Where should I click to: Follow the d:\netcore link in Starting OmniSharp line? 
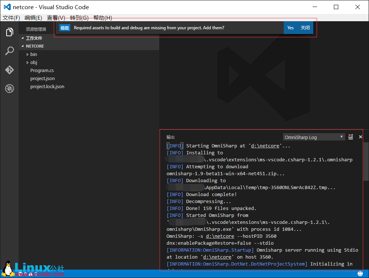click(x=265, y=146)
